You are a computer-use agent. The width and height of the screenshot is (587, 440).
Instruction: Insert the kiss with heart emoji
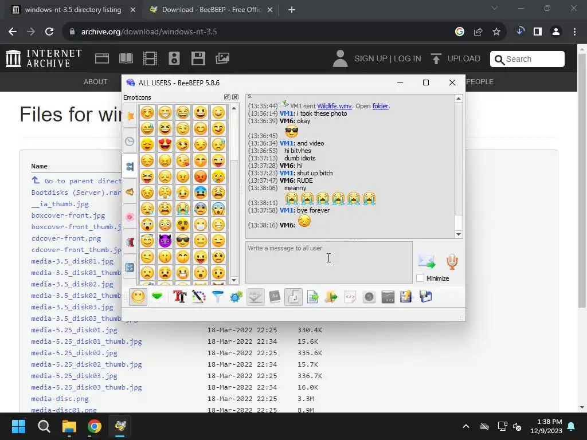pos(183,160)
